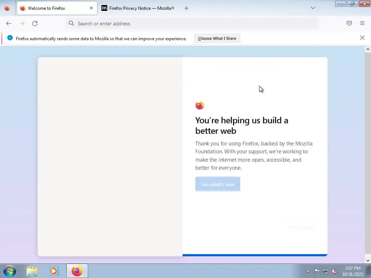
Task: Click the Firefox View icon left of the tabs
Action: [x=7, y=8]
